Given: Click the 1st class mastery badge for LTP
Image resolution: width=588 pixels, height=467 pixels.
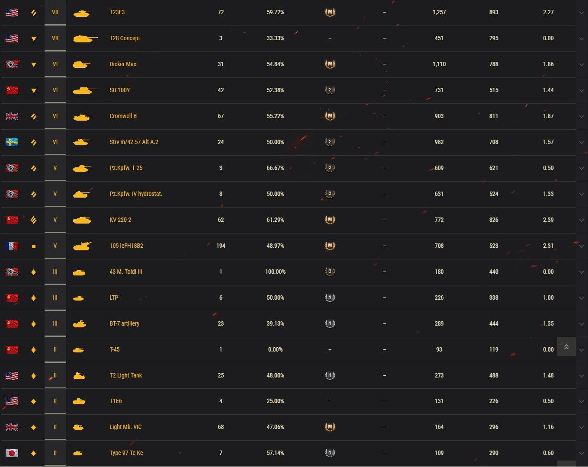Looking at the screenshot, I should pyautogui.click(x=330, y=297).
